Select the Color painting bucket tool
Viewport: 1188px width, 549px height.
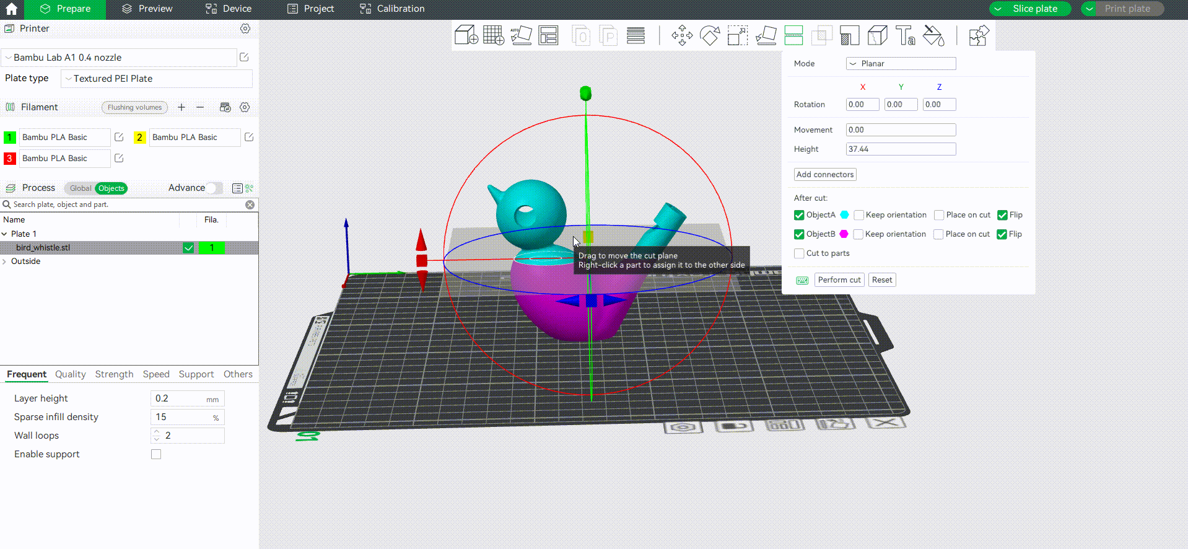pos(933,36)
